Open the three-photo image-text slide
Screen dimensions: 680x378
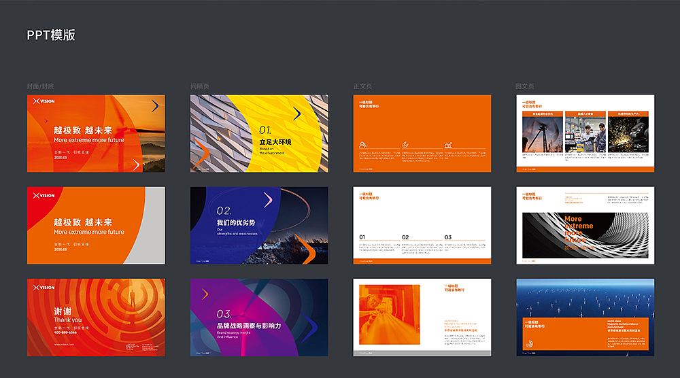[585, 133]
